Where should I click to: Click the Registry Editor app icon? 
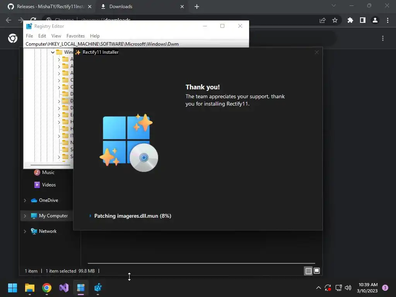pyautogui.click(x=29, y=26)
